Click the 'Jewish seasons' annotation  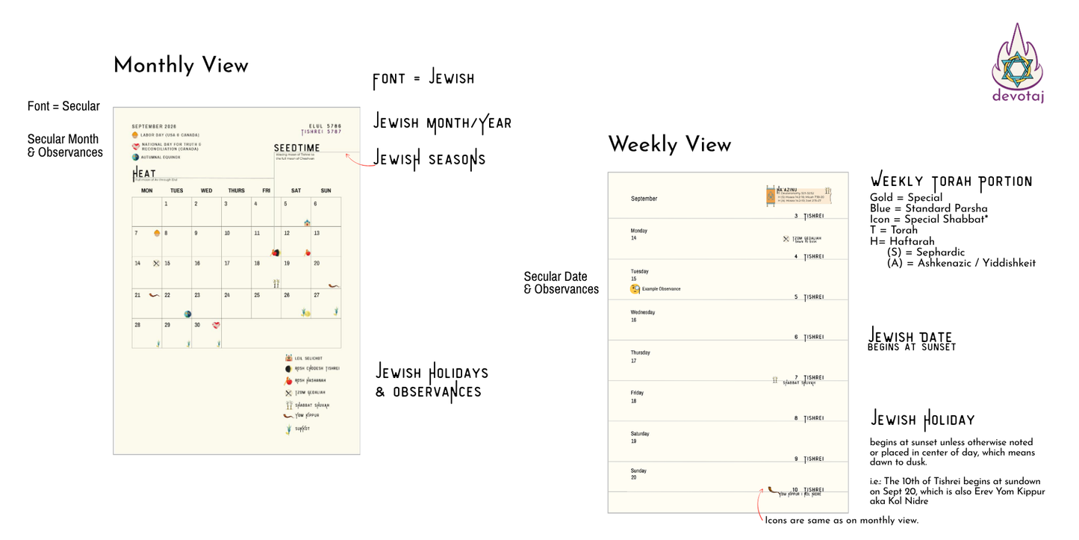[x=429, y=159]
